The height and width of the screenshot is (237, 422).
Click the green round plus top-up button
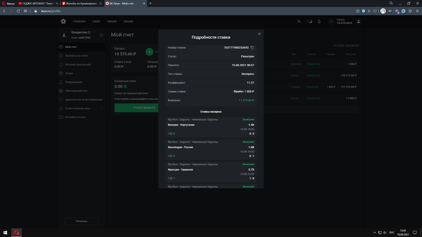(150, 52)
